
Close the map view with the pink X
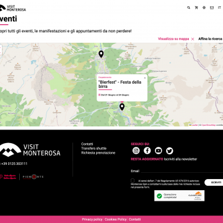193,39
